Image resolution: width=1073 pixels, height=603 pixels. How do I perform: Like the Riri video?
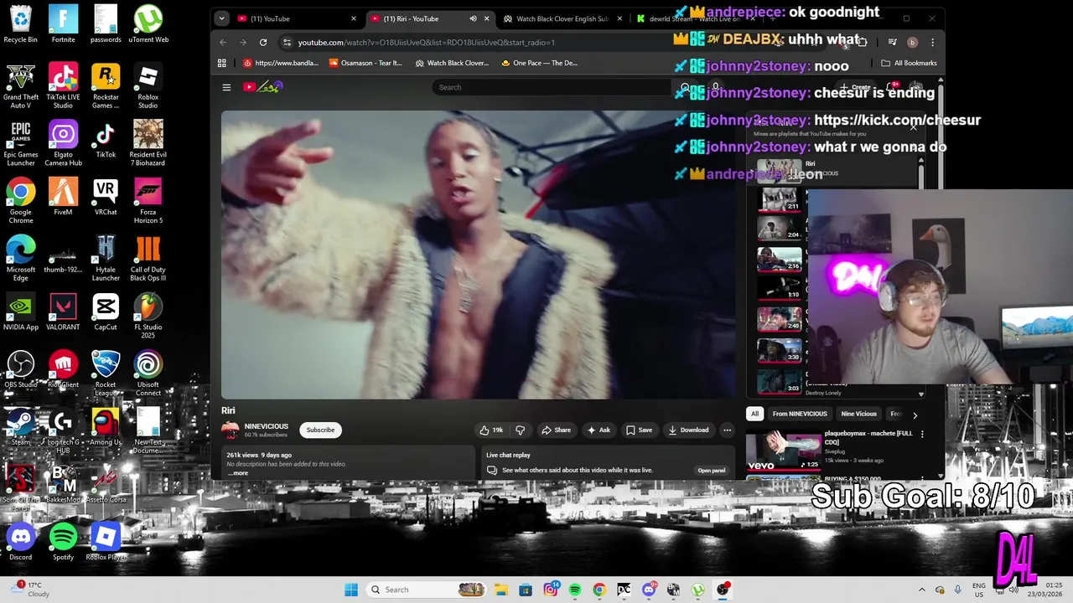point(491,430)
